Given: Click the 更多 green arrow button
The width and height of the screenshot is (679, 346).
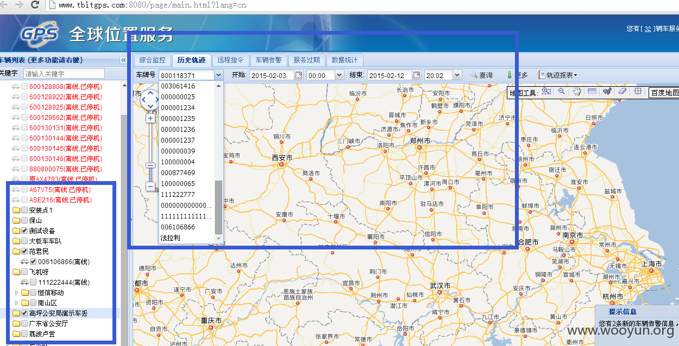Looking at the screenshot, I should point(517,75).
